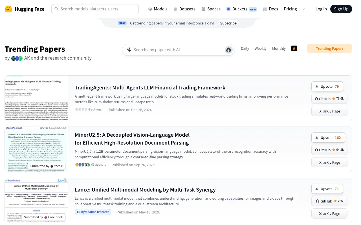Screen dimensions: 361x225
Task: Click the dice icon in paper search
Action: (228, 50)
